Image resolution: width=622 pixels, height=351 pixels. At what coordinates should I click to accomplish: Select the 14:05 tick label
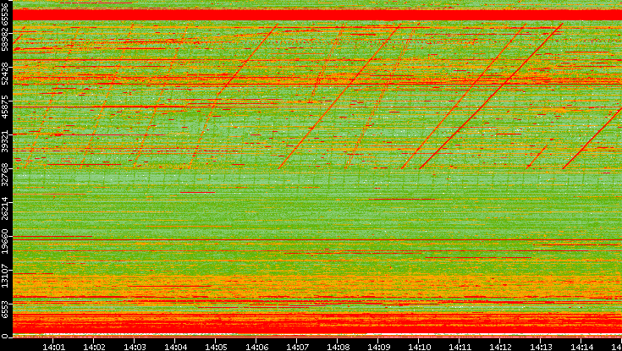coord(216,347)
